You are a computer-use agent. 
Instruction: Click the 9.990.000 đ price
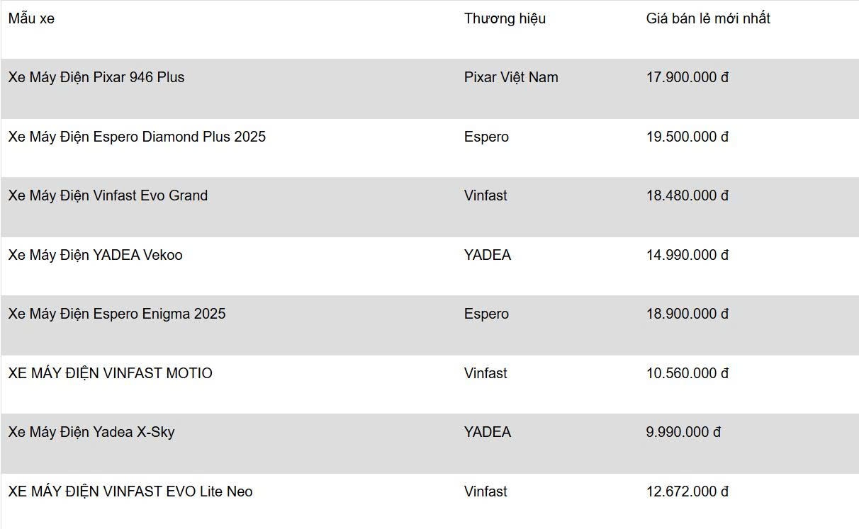click(x=683, y=432)
